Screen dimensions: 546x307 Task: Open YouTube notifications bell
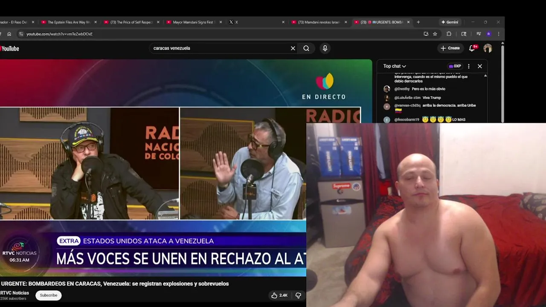472,48
